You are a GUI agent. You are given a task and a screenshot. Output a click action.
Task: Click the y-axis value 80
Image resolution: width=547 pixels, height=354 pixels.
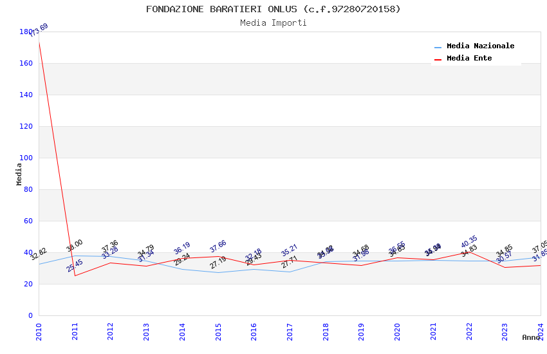point(28,189)
